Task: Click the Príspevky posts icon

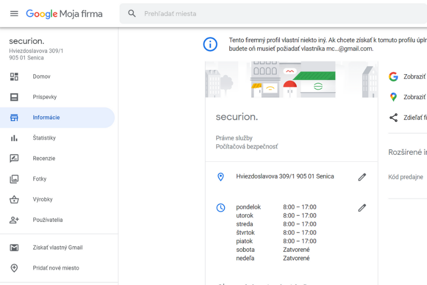Action: coord(14,97)
